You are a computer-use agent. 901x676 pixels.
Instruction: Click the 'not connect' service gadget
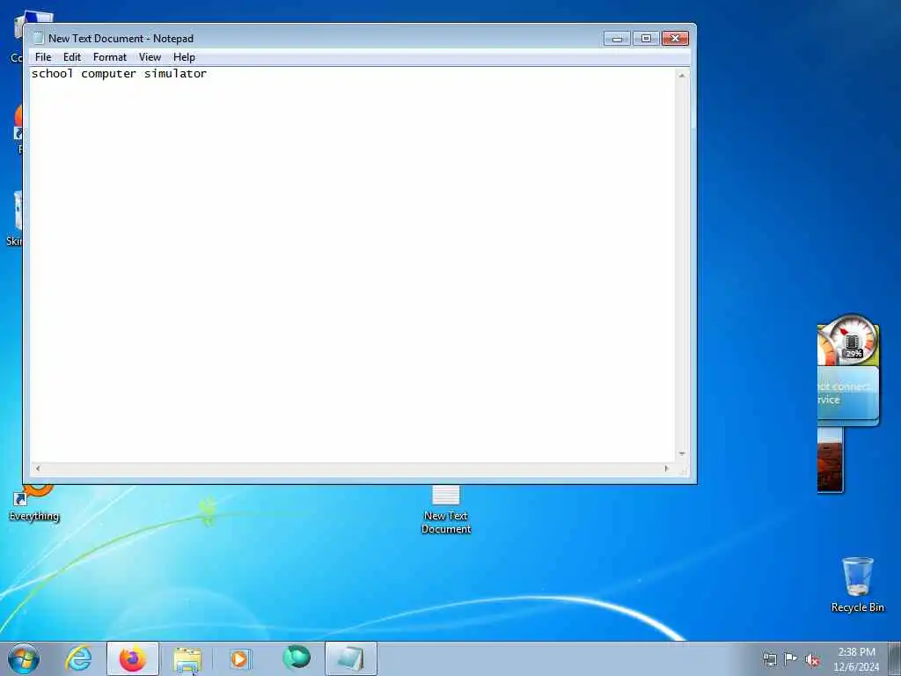(848, 395)
